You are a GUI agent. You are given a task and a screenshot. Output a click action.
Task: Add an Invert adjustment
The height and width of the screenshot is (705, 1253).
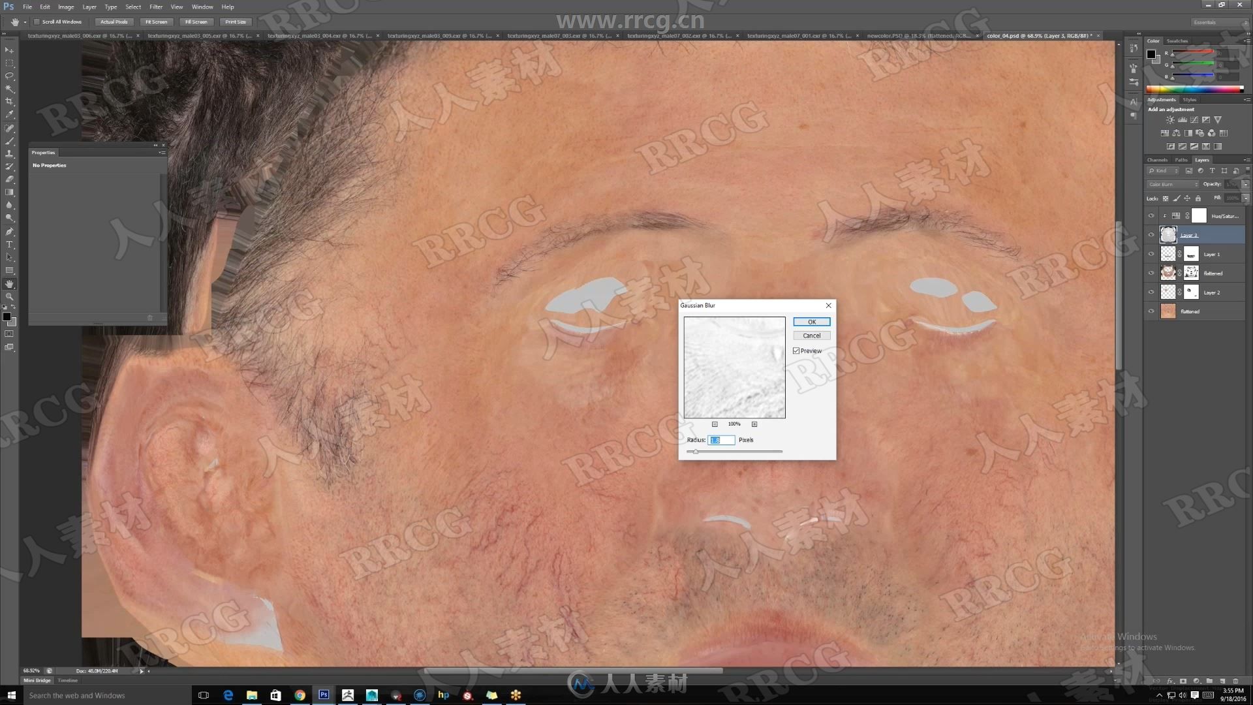[x=1170, y=146]
